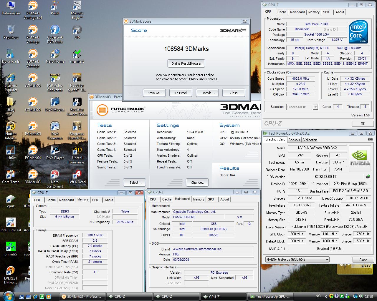The width and height of the screenshot is (377, 301).
Task: Launch 3DMark06 desktop shortcut
Action: click(x=33, y=80)
